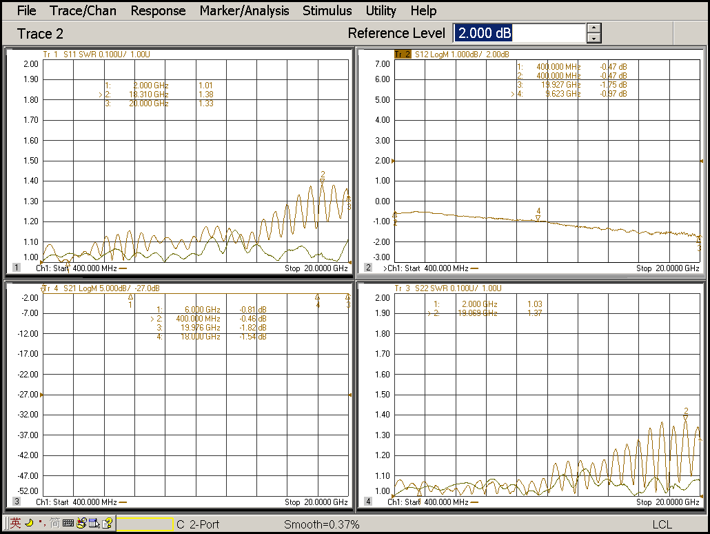This screenshot has width=710, height=534.
Task: Click S21 reference level indicator at -27.00
Action: pos(41,395)
